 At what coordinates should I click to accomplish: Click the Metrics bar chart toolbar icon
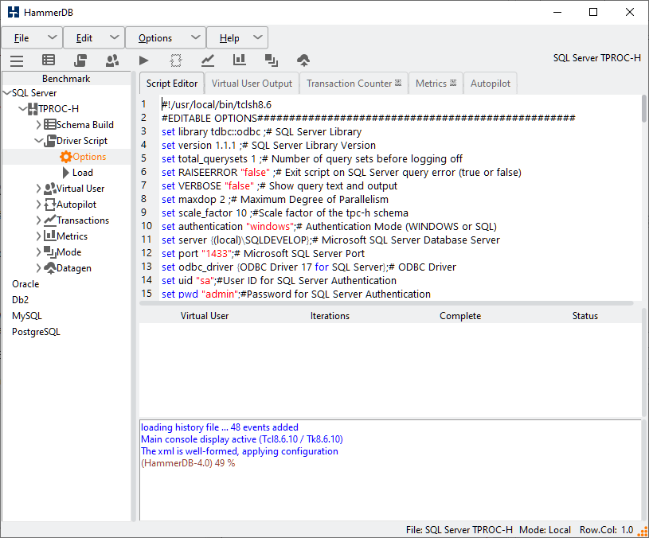coord(240,60)
